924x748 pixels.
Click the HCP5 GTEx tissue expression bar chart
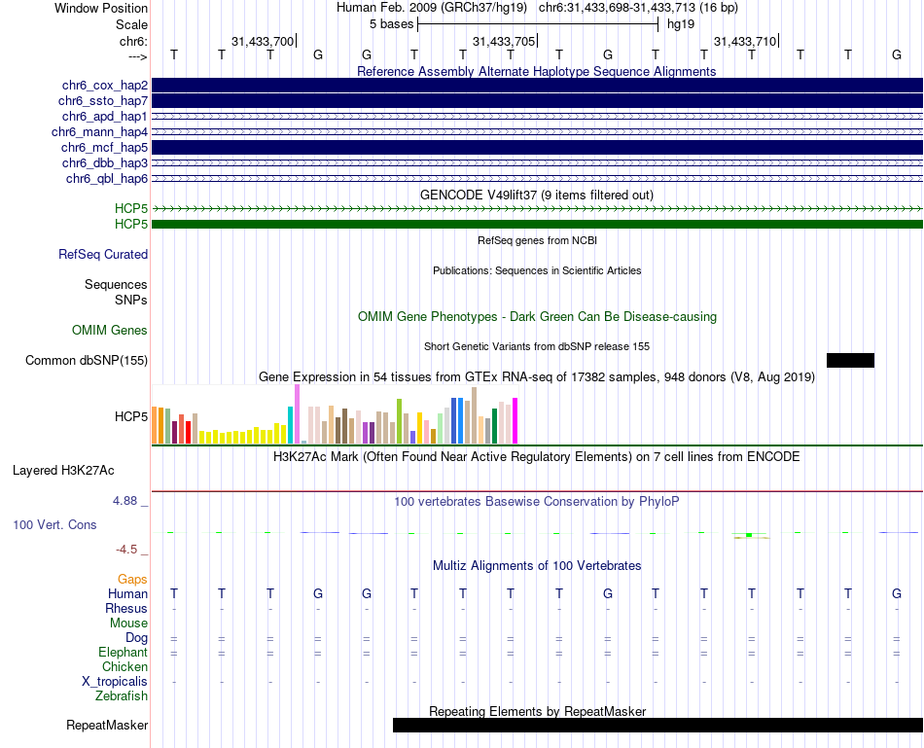[335, 414]
